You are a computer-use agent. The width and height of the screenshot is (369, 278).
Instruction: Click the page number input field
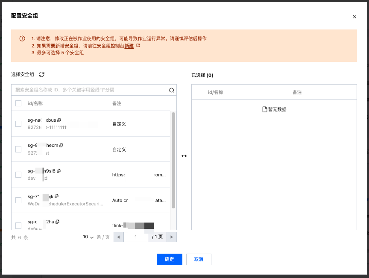tap(136, 237)
